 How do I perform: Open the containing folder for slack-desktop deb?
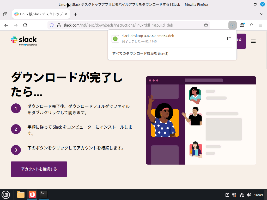[x=229, y=39]
